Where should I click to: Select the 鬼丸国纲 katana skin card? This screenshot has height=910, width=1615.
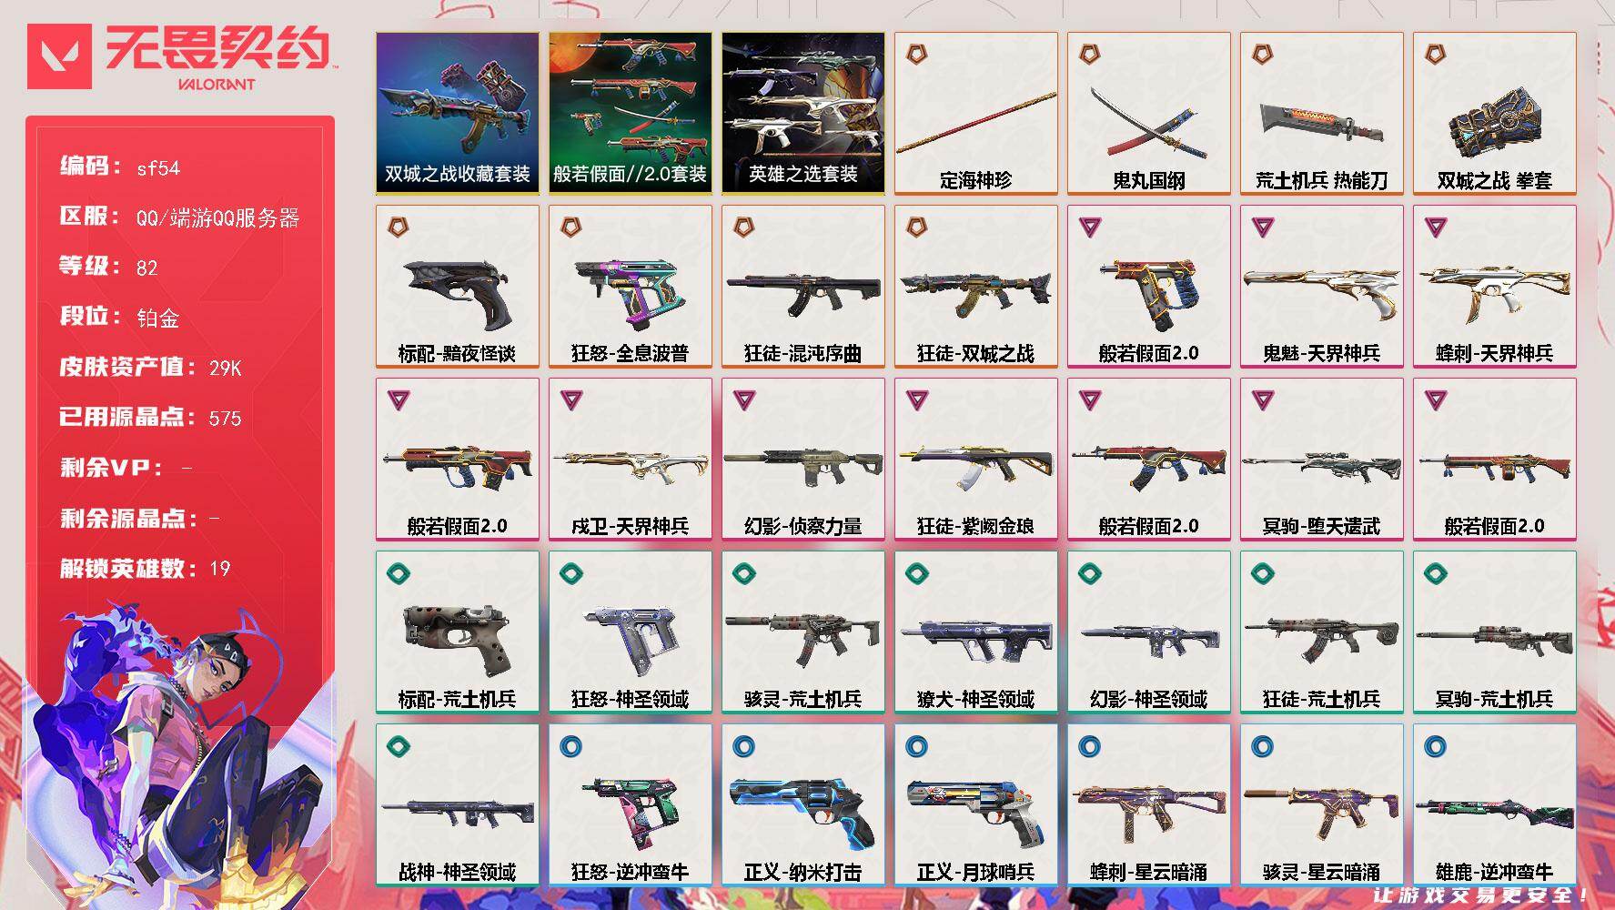pyautogui.click(x=1149, y=114)
